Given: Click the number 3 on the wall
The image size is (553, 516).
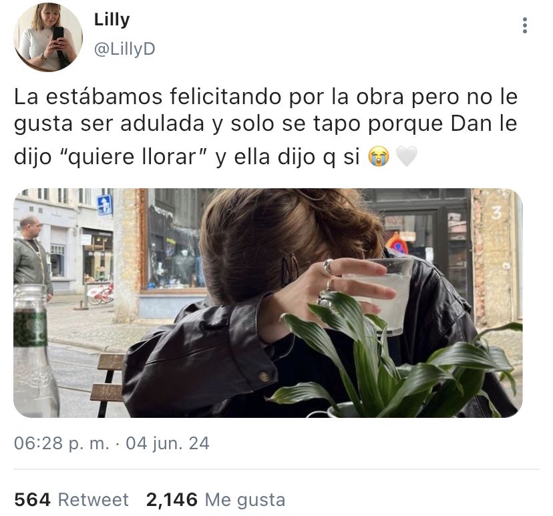Looking at the screenshot, I should point(497,212).
